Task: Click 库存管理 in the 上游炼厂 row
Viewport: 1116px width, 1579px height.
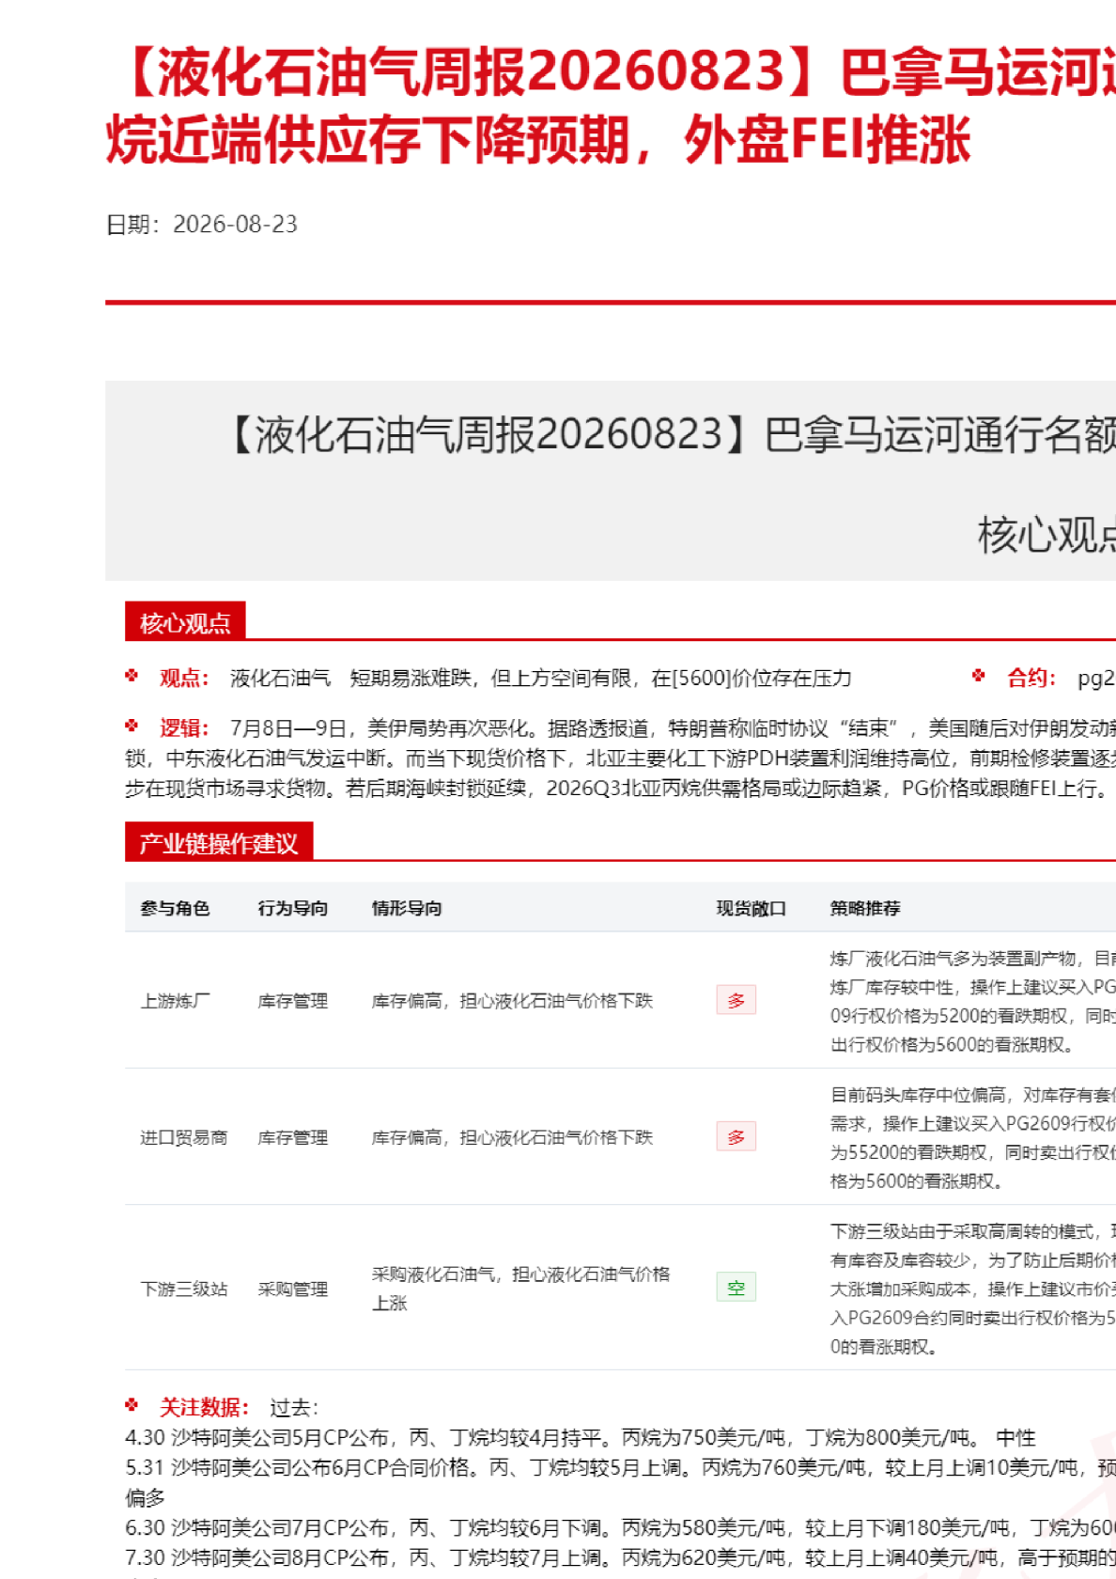Action: coord(293,1001)
